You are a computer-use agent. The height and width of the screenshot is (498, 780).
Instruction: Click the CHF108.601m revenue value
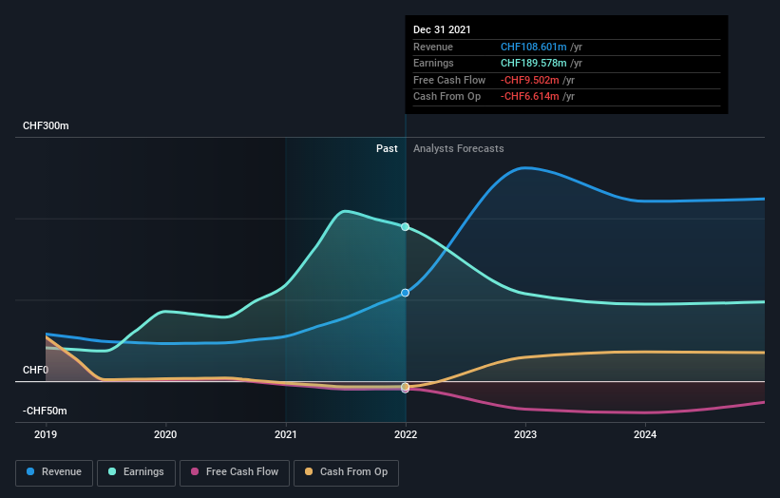pos(533,47)
